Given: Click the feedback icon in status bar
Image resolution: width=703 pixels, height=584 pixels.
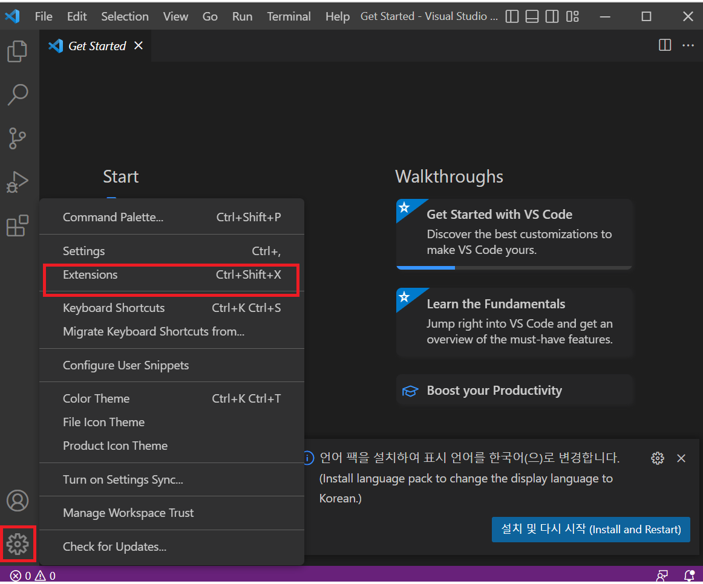Looking at the screenshot, I should point(662,576).
